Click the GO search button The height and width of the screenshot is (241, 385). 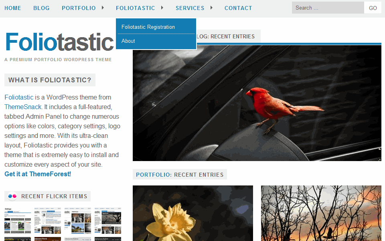[373, 8]
